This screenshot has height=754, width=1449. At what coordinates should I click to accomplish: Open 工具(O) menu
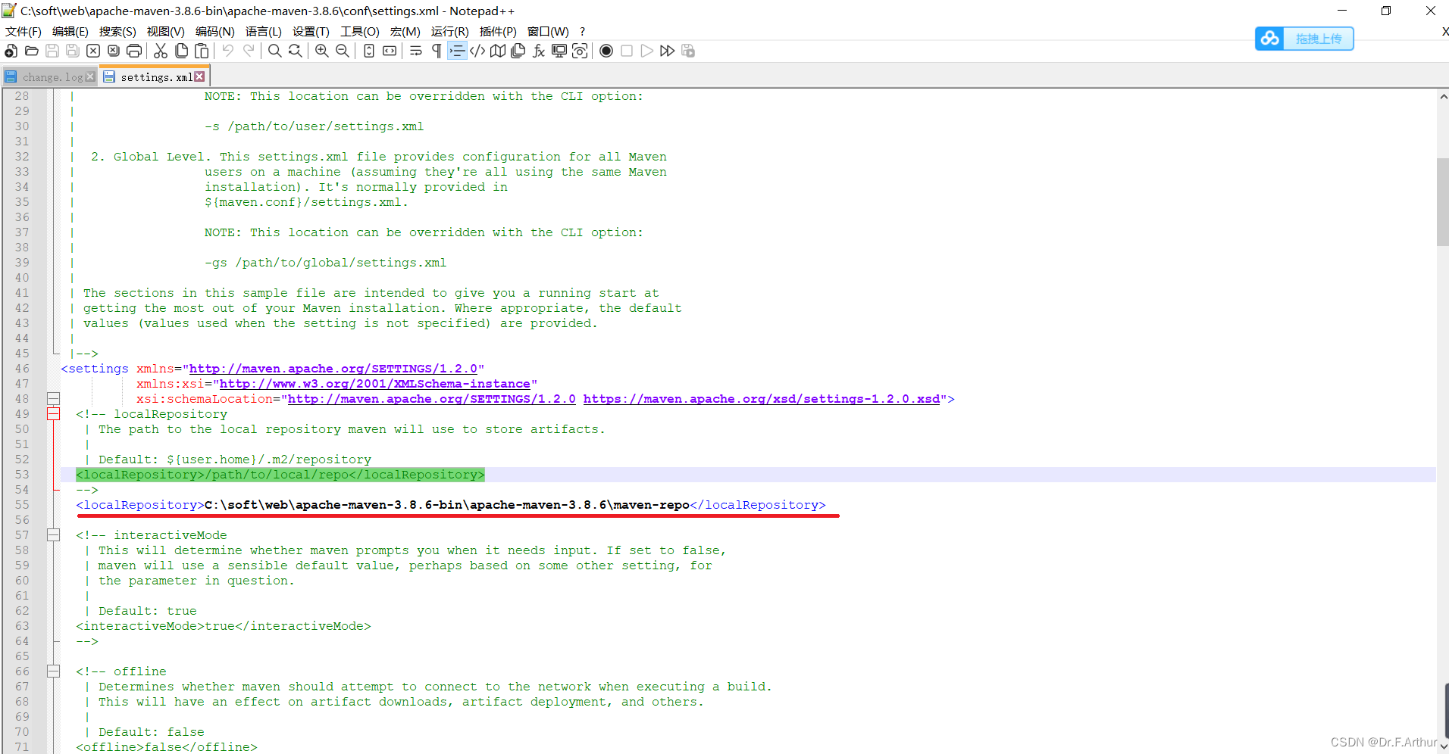(360, 31)
